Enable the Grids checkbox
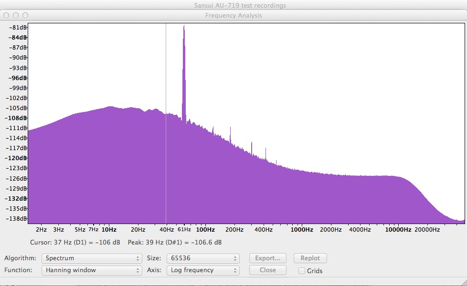The height and width of the screenshot is (286, 467). pos(302,271)
